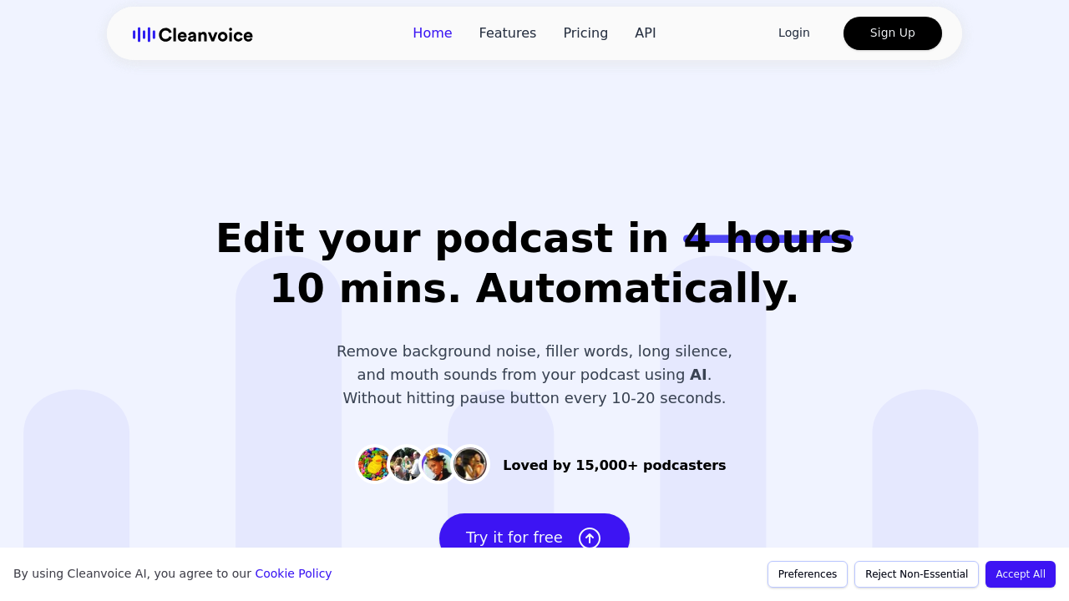Open the Cookie Policy link
This screenshot has width=1069, height=601.
293,573
